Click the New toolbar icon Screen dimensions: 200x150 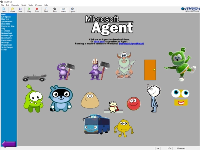tap(4, 10)
